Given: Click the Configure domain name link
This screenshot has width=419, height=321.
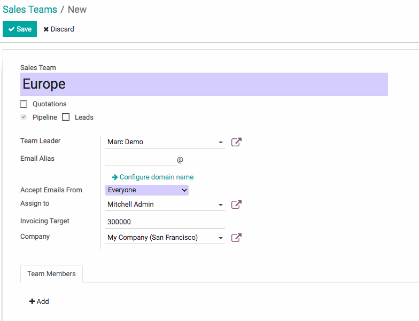Looking at the screenshot, I should click(x=156, y=177).
